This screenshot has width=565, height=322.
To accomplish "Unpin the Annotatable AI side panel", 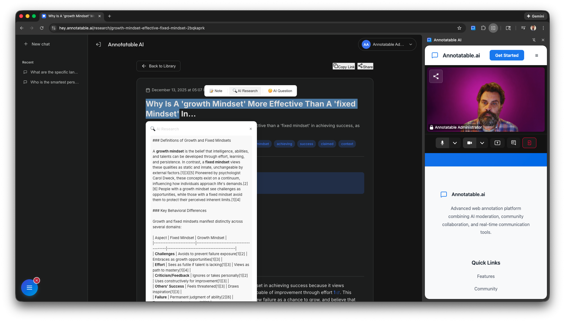I will coord(534,40).
